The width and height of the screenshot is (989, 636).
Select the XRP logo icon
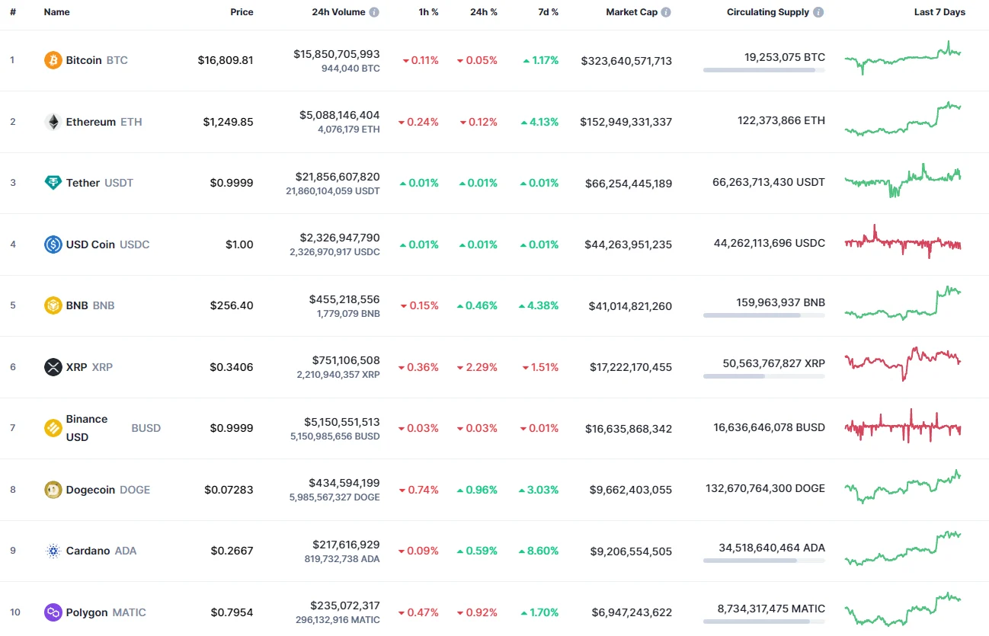pos(52,367)
